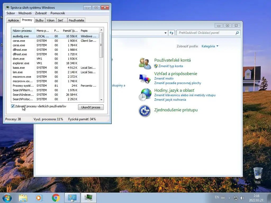Click Zmeniť jazyk rozhrania link

[170, 100]
